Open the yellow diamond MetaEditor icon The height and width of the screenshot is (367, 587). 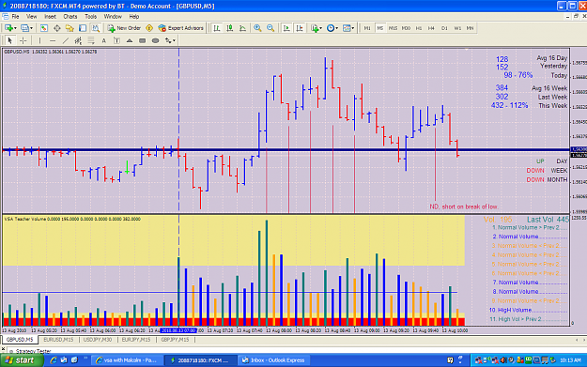pos(149,28)
